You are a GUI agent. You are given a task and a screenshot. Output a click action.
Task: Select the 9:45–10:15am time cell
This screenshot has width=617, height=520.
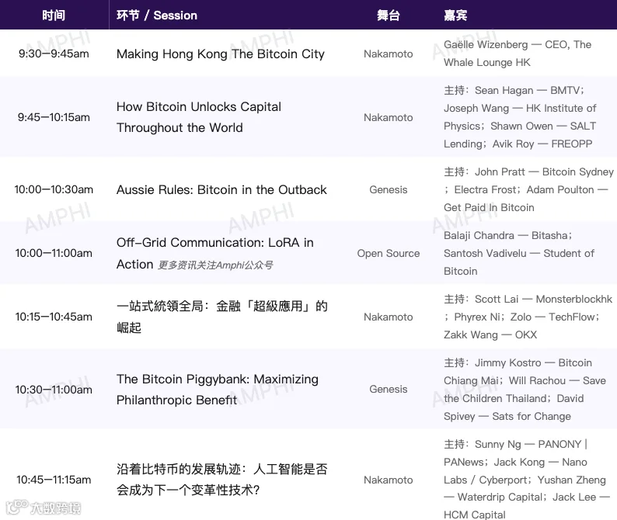[x=54, y=117]
